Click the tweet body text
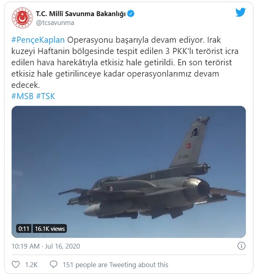Viewport: 257px width, 278px height. 125,62
